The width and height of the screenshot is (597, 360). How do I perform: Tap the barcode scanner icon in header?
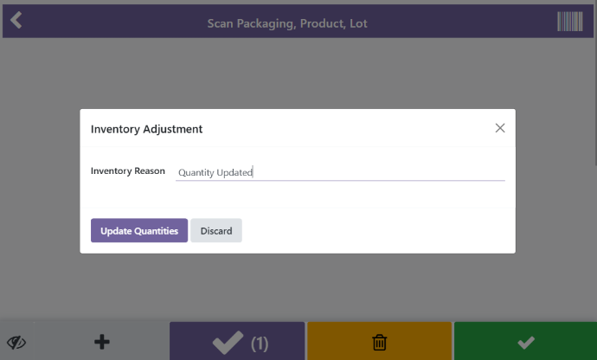[569, 22]
